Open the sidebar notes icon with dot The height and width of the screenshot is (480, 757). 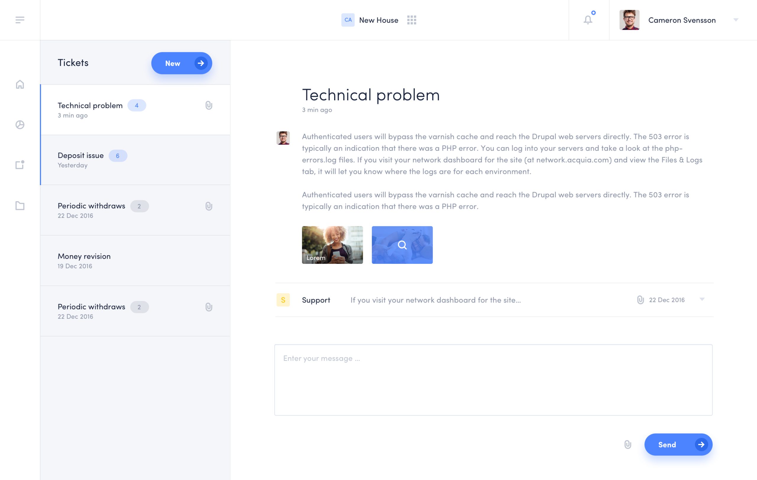(x=20, y=165)
